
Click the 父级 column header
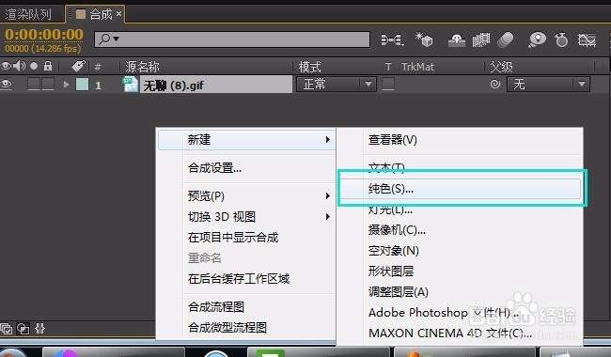(x=502, y=67)
